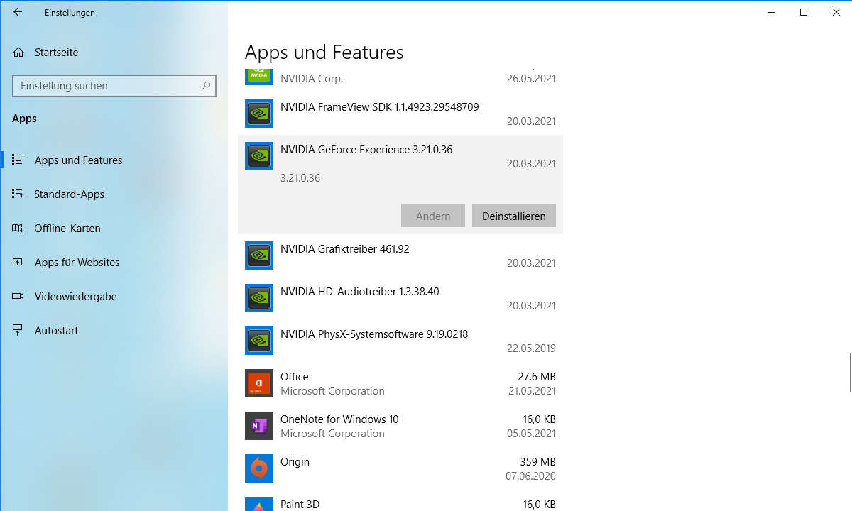852x511 pixels.
Task: Click the 07.06.2020 install date
Action: [x=531, y=476]
